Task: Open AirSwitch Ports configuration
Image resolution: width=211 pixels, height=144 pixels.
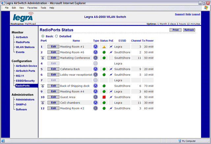Action: click(25, 71)
